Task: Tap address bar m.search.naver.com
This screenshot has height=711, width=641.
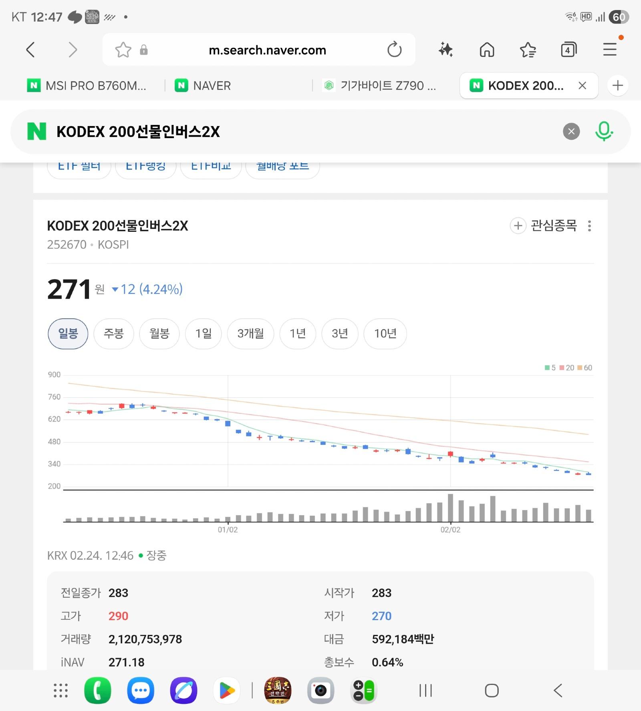Action: 267,50
